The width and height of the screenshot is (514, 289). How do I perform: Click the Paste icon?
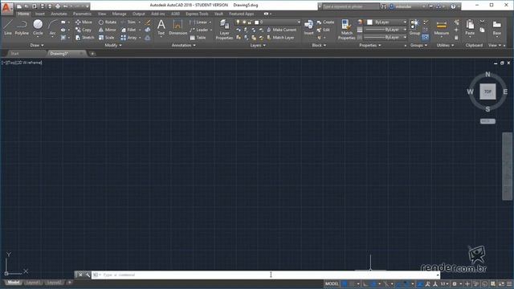coord(470,27)
